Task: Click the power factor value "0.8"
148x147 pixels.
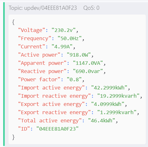Action: (74, 80)
